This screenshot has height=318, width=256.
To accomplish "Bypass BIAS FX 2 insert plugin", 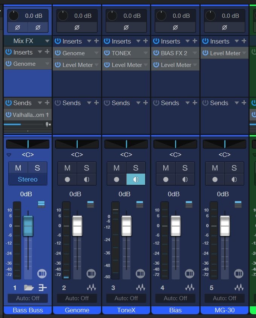I will tap(156, 53).
